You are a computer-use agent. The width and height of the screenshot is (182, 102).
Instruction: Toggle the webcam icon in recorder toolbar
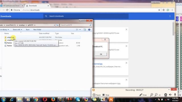[166, 95]
